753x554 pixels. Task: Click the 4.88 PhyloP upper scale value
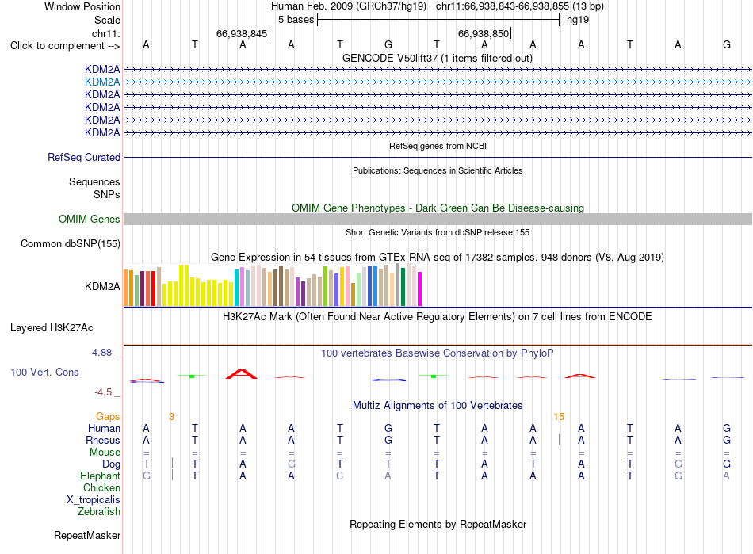pos(101,353)
